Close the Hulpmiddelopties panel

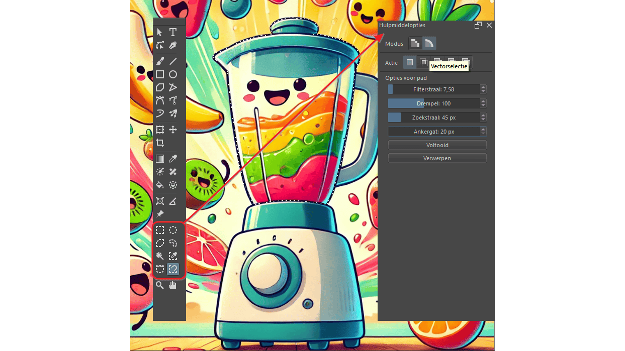[x=489, y=25]
